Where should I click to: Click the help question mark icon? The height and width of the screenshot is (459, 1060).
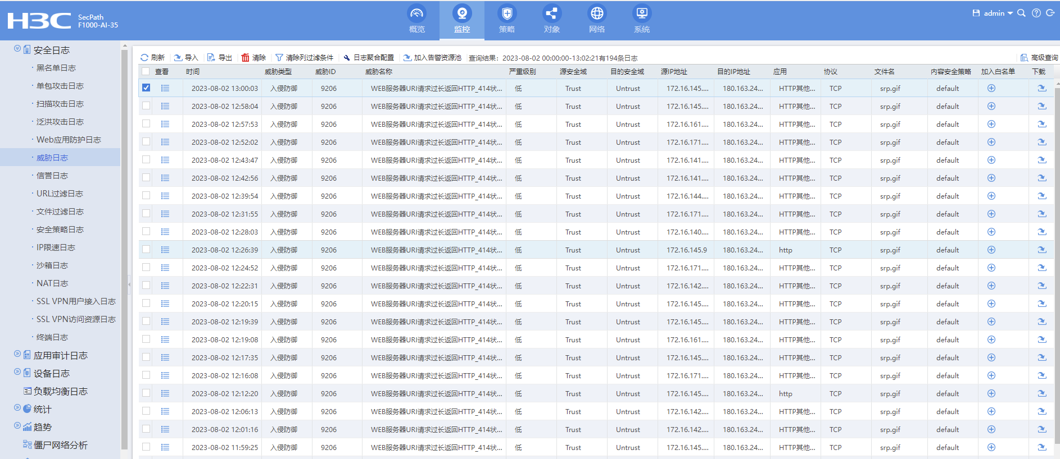[1036, 13]
